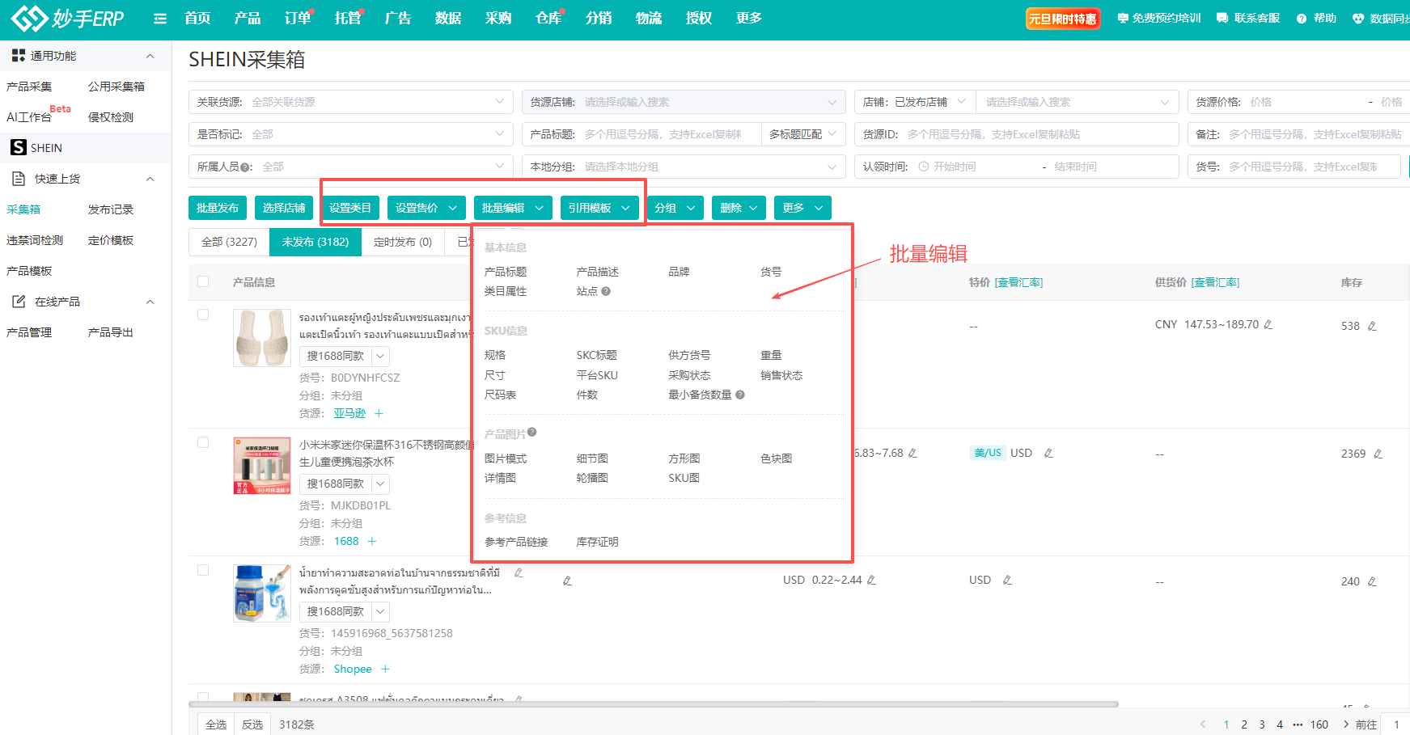Screen dimensions: 1410x735
Task: Click the hamburger menu icon beside the logo
Action: coord(160,19)
